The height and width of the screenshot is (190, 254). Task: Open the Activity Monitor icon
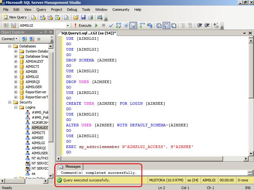[100, 17]
